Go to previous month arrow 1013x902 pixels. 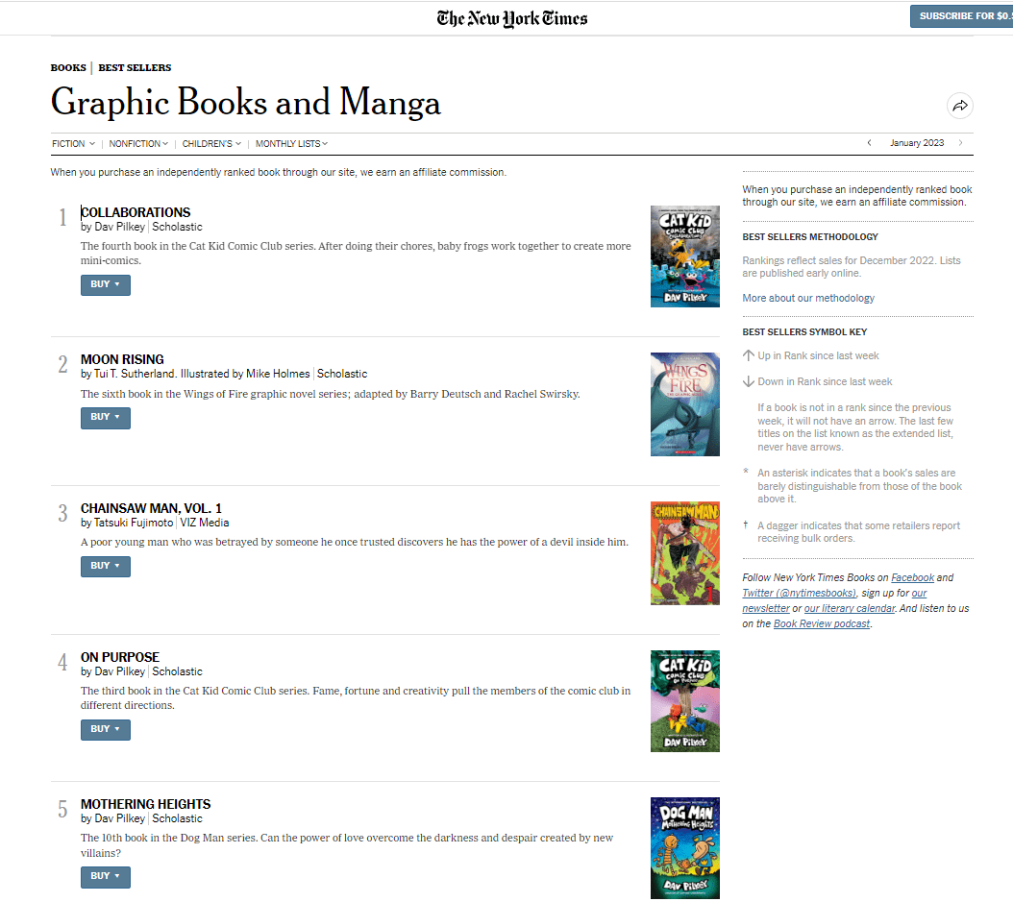[x=869, y=143]
